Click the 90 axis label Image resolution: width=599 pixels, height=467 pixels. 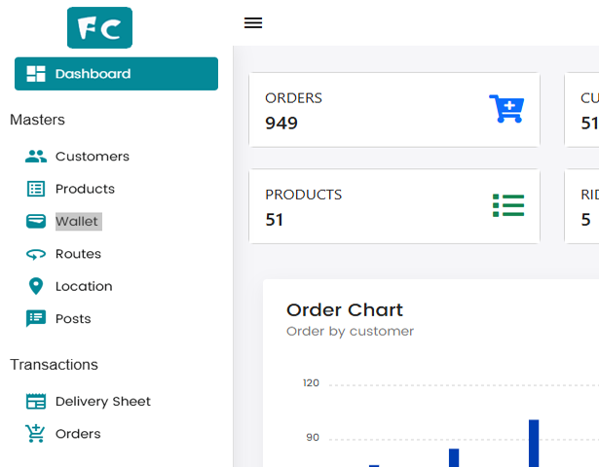pos(313,438)
